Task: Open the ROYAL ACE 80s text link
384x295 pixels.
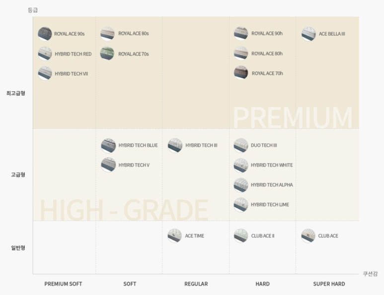Action: point(134,34)
